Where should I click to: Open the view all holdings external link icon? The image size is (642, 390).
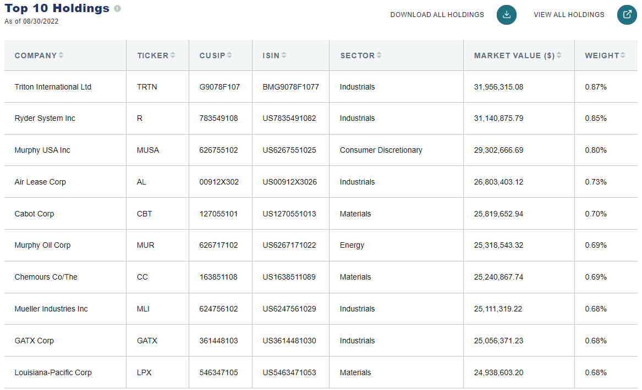[x=627, y=15]
